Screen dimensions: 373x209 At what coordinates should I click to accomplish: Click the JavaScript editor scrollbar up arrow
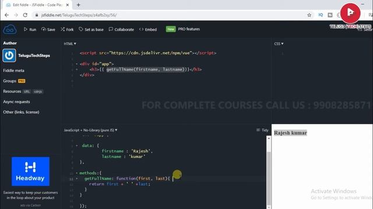[x=269, y=138]
